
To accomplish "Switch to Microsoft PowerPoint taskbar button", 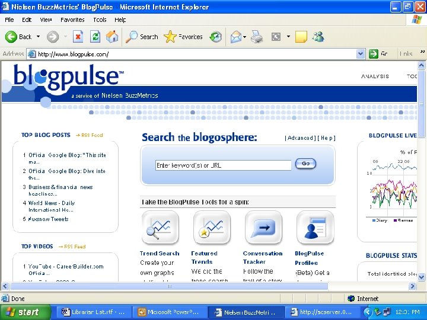I will click(x=170, y=312).
